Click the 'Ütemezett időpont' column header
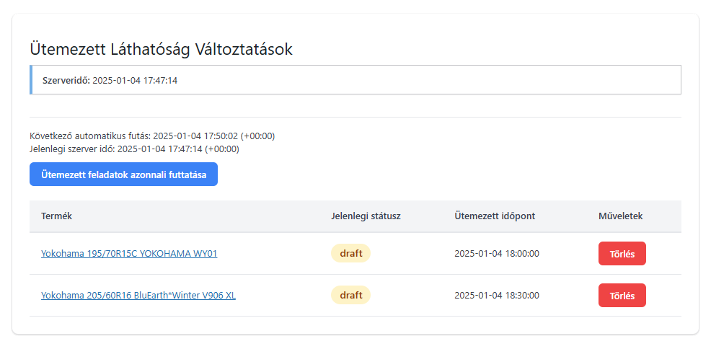 [x=495, y=216]
